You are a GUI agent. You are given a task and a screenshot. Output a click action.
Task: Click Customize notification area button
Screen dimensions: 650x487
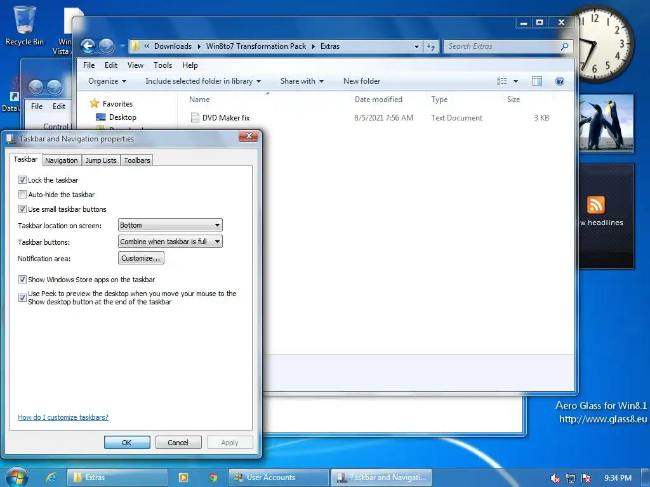point(141,258)
